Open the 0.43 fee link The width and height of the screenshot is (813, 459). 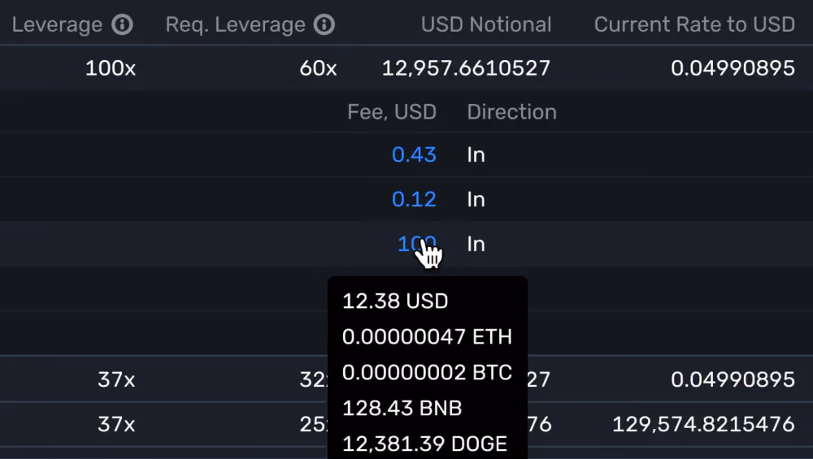click(x=414, y=154)
